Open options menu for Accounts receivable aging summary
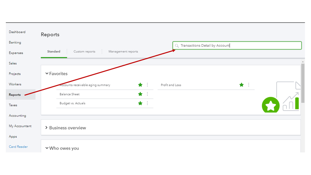Image resolution: width=311 pixels, height=175 pixels. point(147,85)
